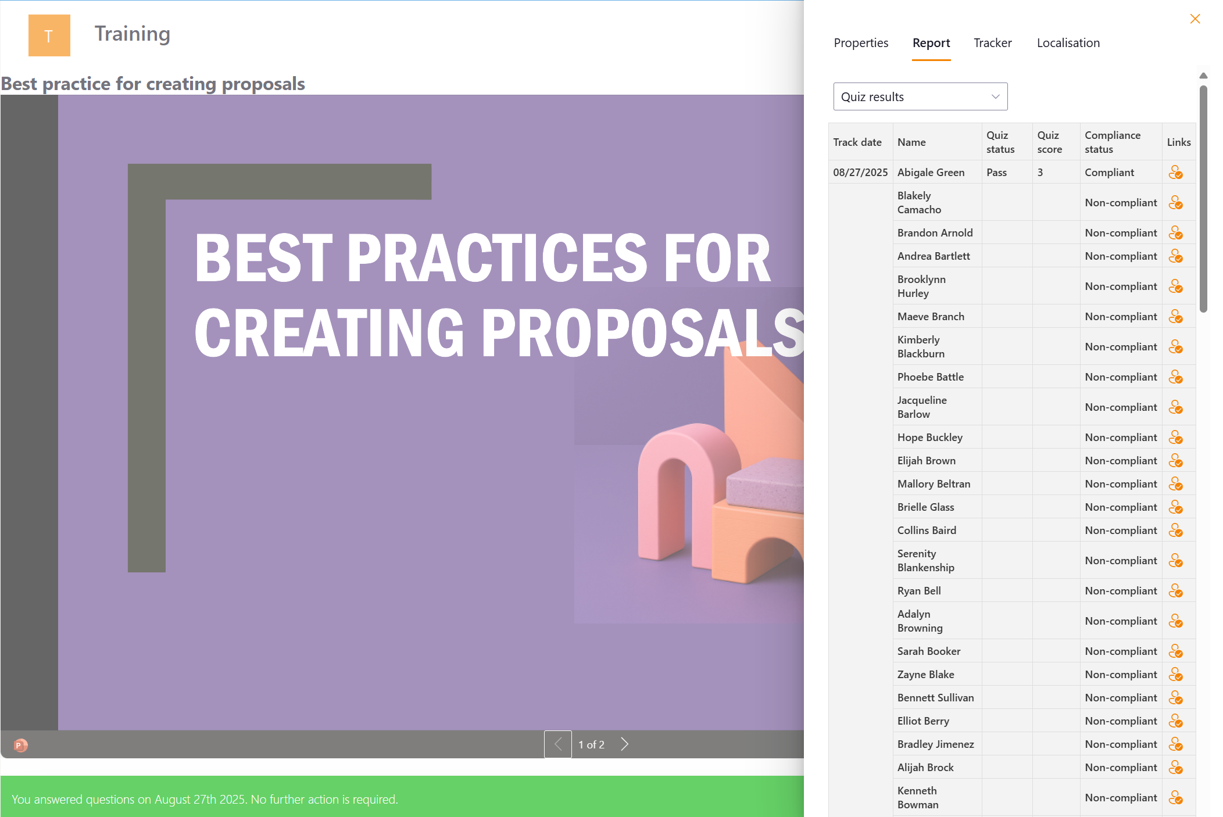The image size is (1223, 817).
Task: Click Non-compliant status for Ryan Bell
Action: 1121,591
